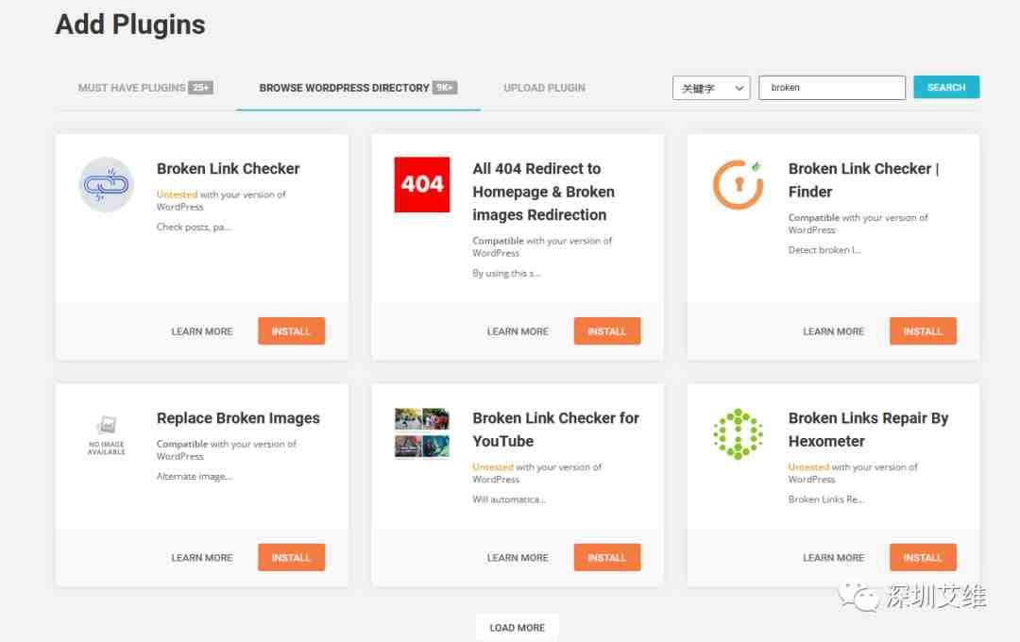Viewport: 1020px width, 642px height.
Task: Learn more about Broken Link Checker | Finder
Action: coord(833,331)
